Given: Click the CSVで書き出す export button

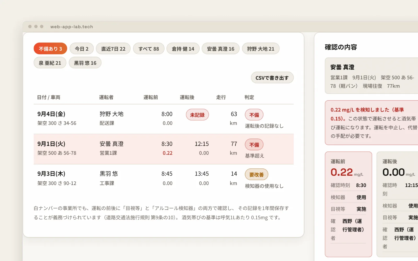Looking at the screenshot, I should pos(272,78).
